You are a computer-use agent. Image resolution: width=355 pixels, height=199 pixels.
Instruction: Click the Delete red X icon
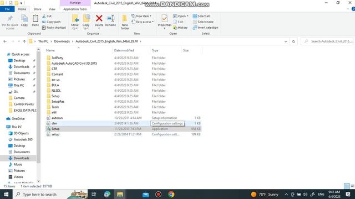click(x=99, y=18)
